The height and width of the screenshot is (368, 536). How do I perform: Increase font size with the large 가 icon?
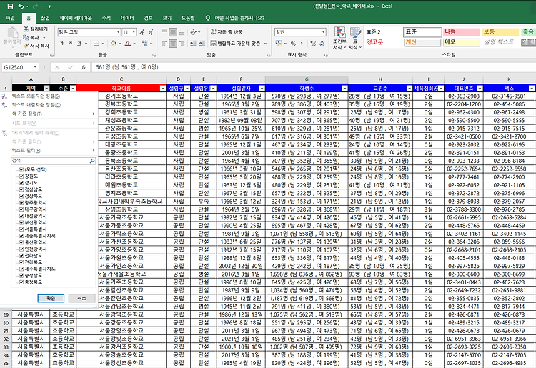142,32
